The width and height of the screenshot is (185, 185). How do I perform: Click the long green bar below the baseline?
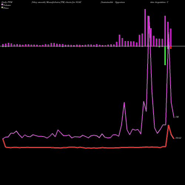tap(165, 55)
